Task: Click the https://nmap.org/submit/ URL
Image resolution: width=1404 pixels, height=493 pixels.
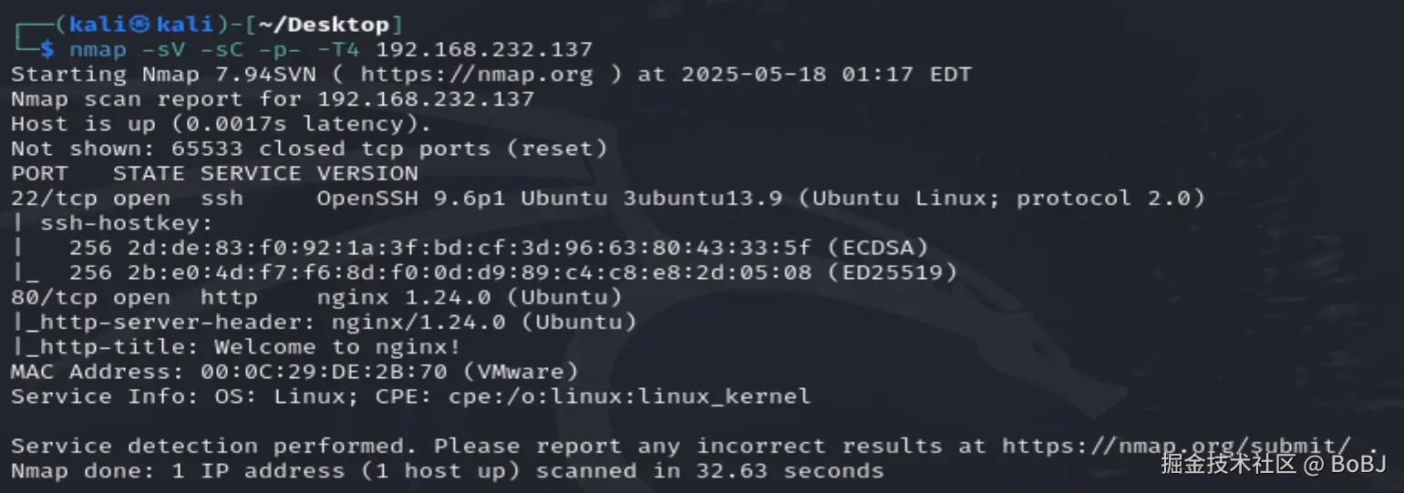Action: pos(1176,446)
